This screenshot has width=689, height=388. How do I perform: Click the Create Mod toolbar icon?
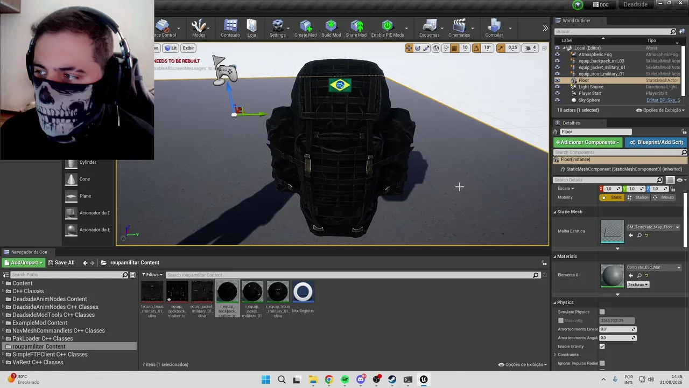tap(305, 28)
